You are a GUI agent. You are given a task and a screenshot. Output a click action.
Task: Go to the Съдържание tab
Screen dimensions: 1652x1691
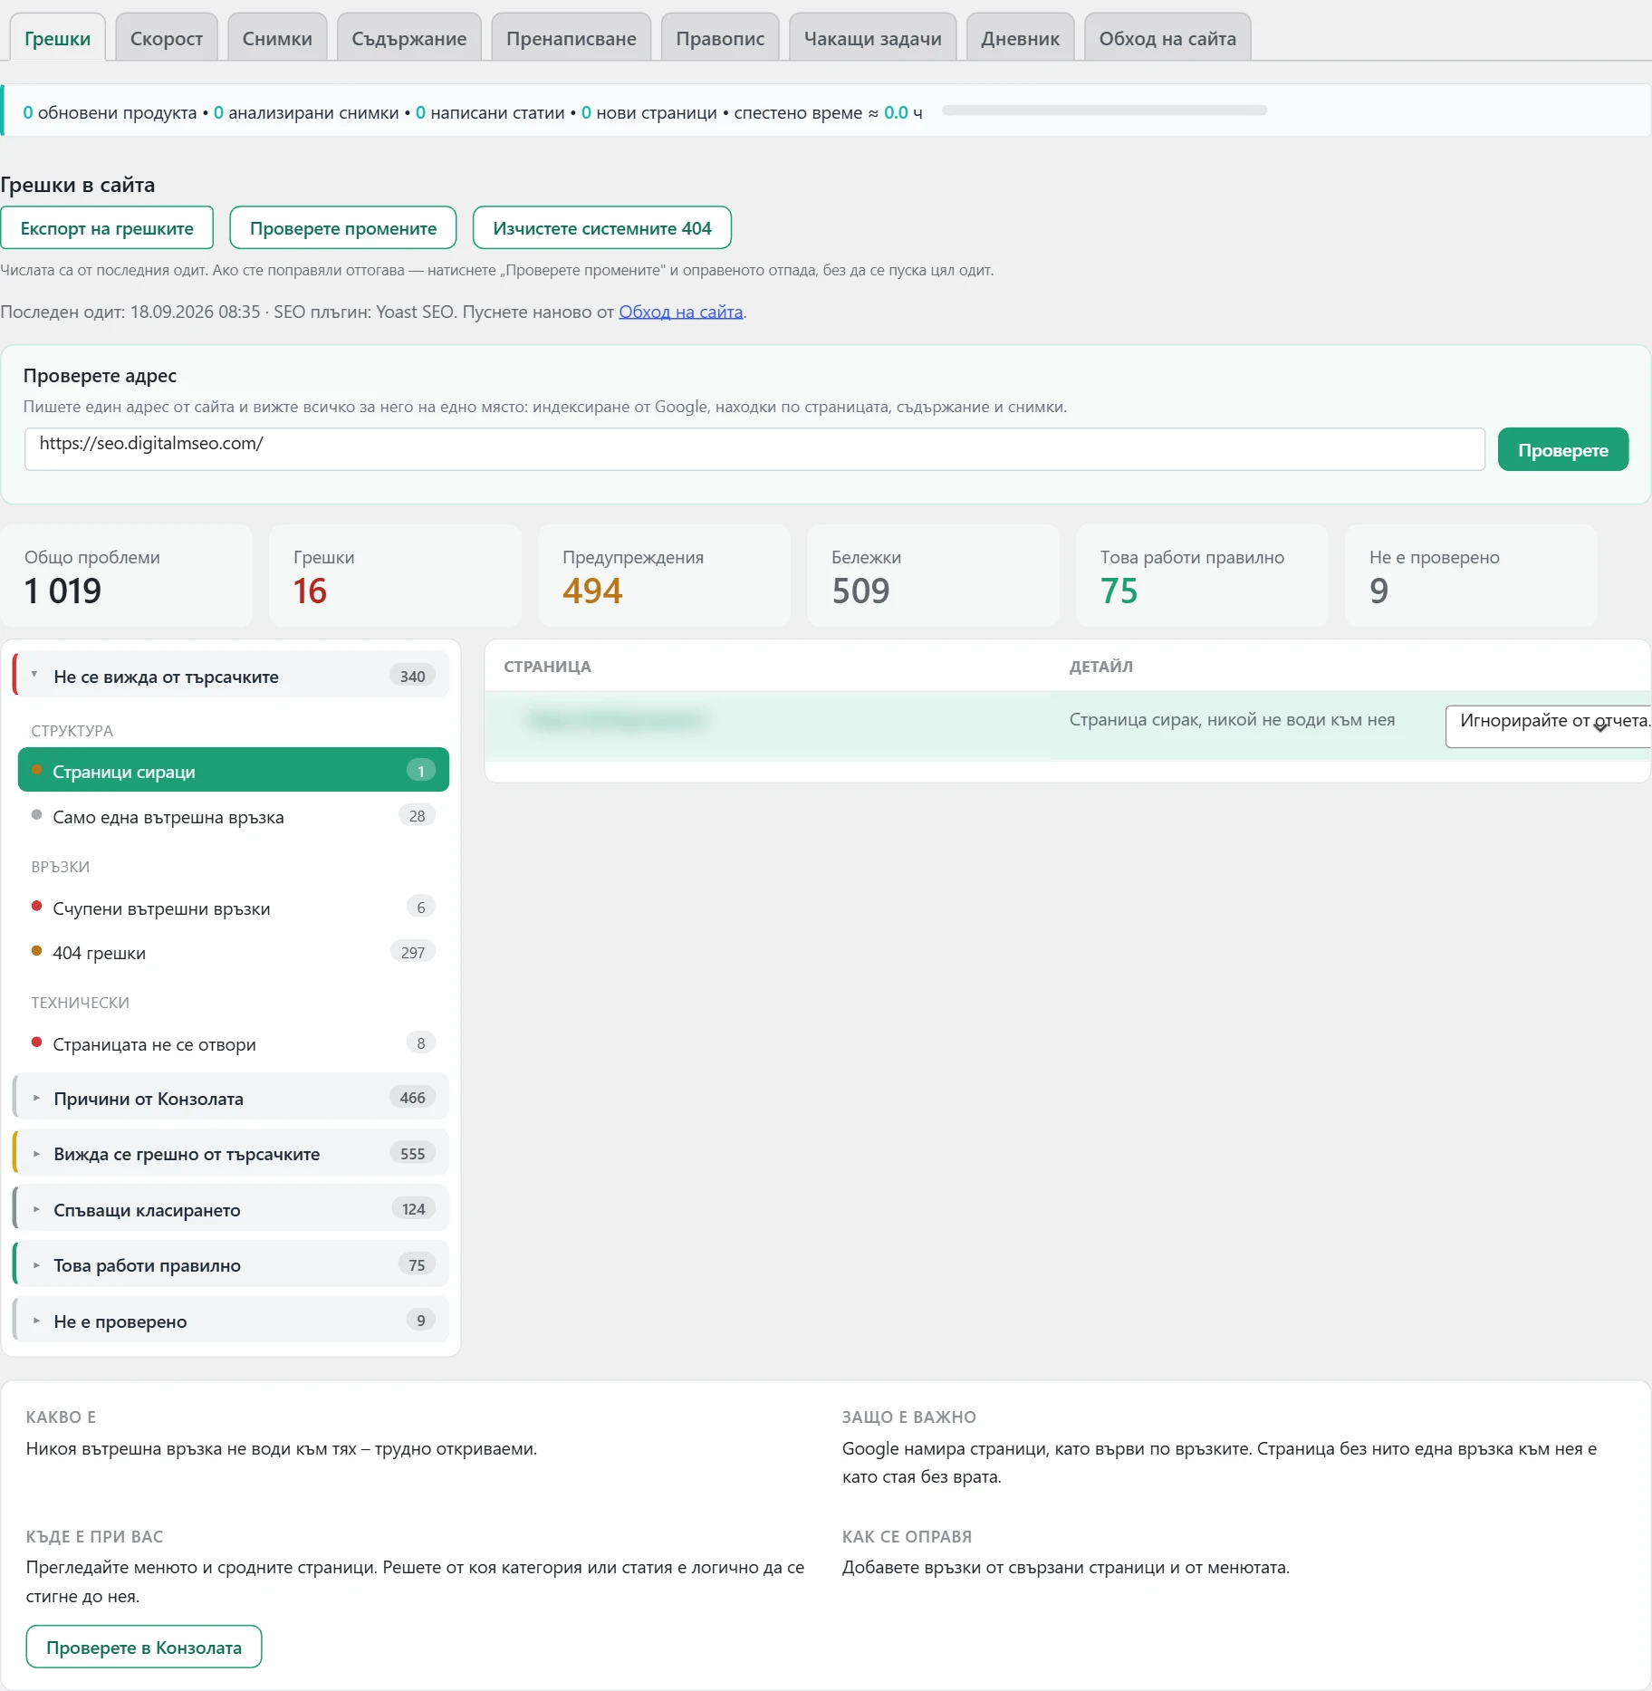[409, 38]
